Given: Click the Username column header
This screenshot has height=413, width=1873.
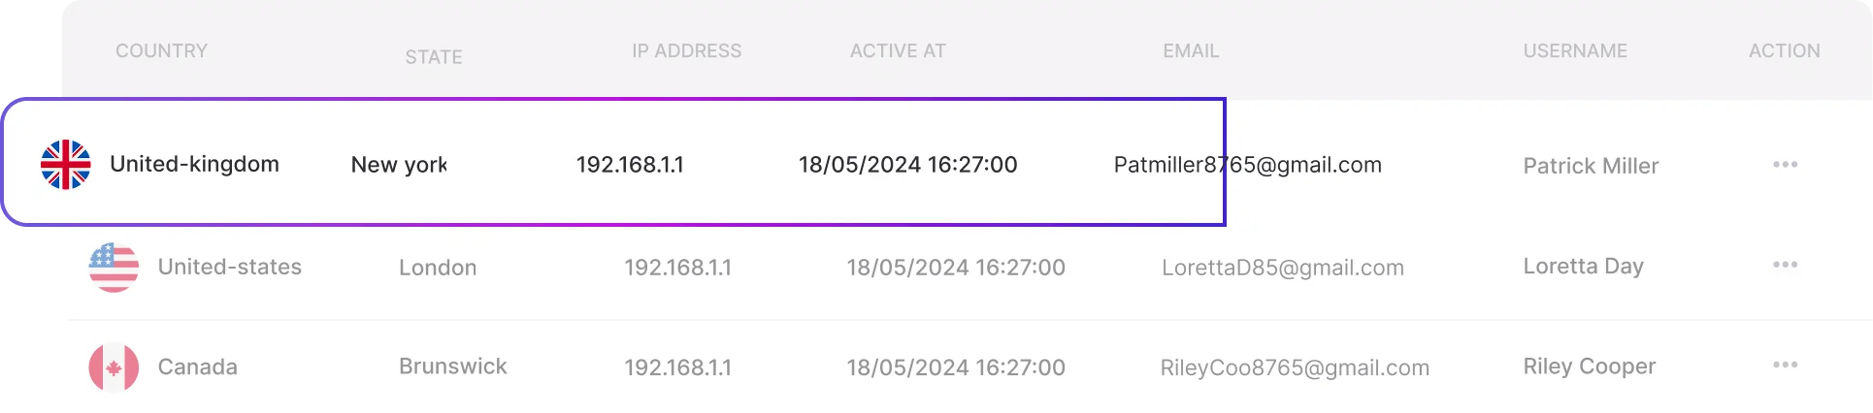Looking at the screenshot, I should click(x=1575, y=51).
